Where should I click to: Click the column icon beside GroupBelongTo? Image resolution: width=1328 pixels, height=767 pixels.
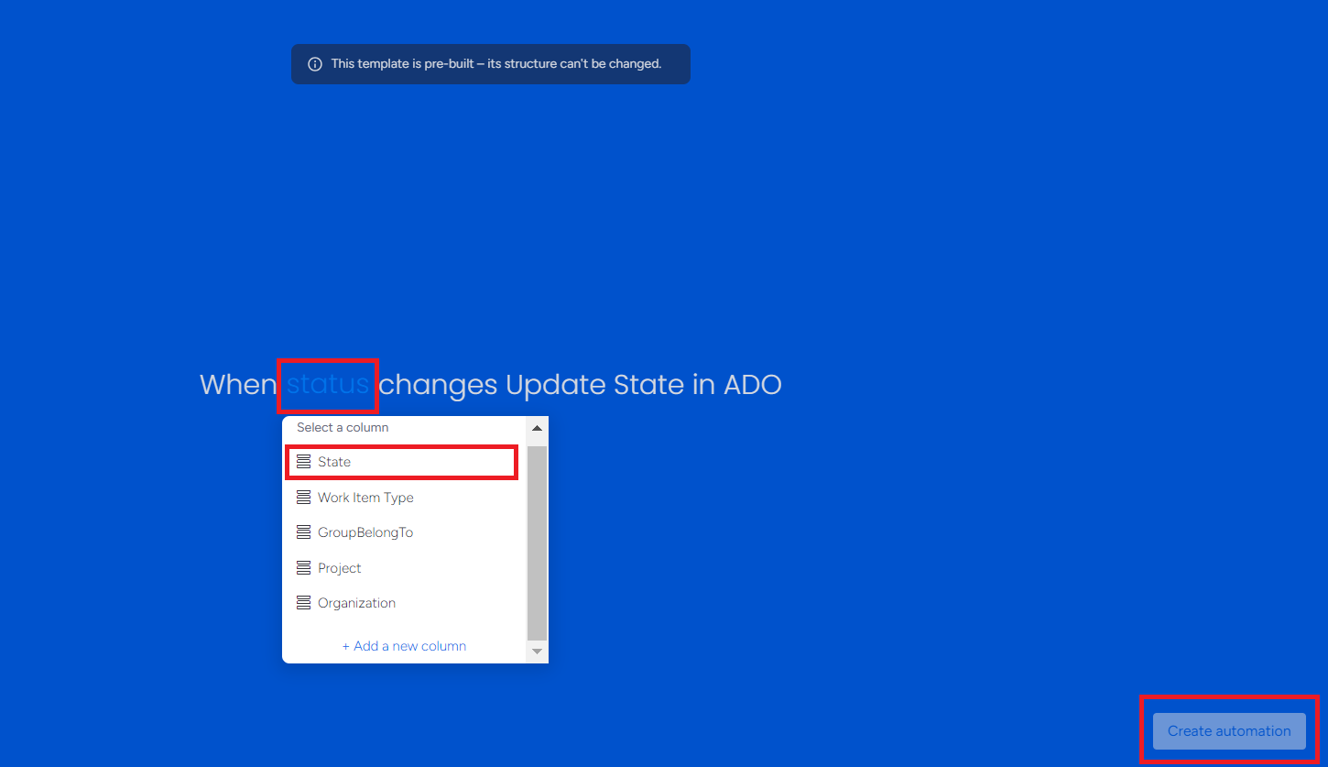(x=303, y=532)
